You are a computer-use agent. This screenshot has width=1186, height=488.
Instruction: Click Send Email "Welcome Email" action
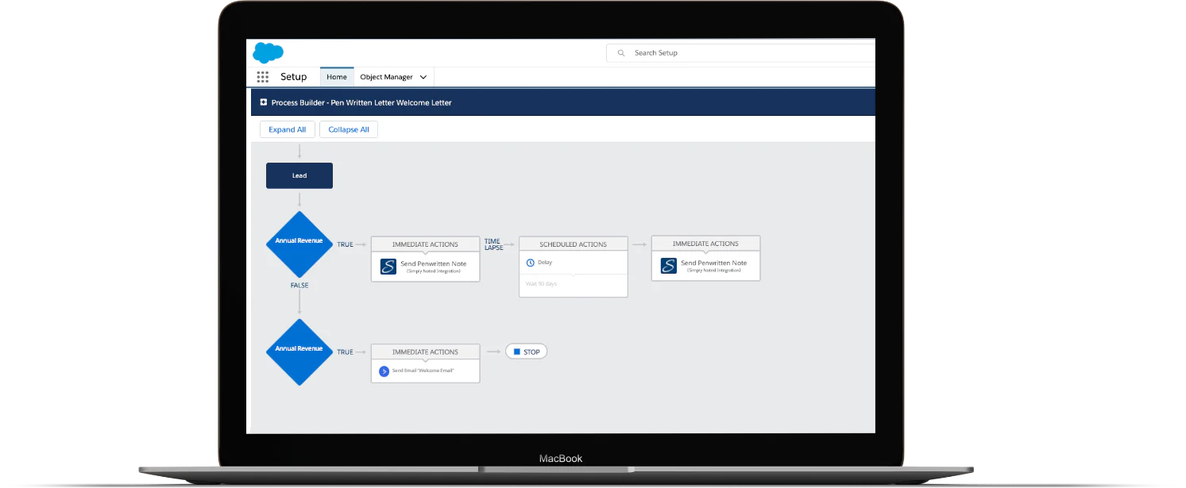(423, 371)
